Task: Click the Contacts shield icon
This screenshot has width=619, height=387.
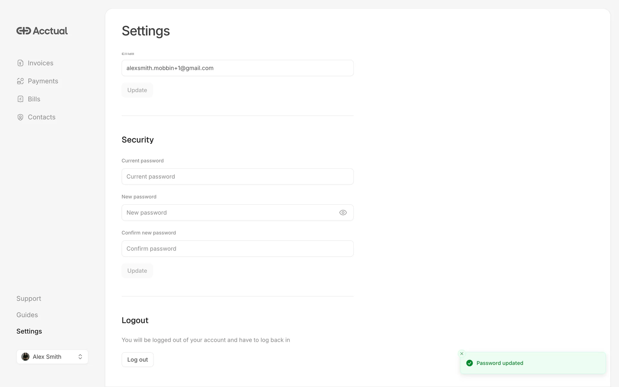Action: point(20,117)
